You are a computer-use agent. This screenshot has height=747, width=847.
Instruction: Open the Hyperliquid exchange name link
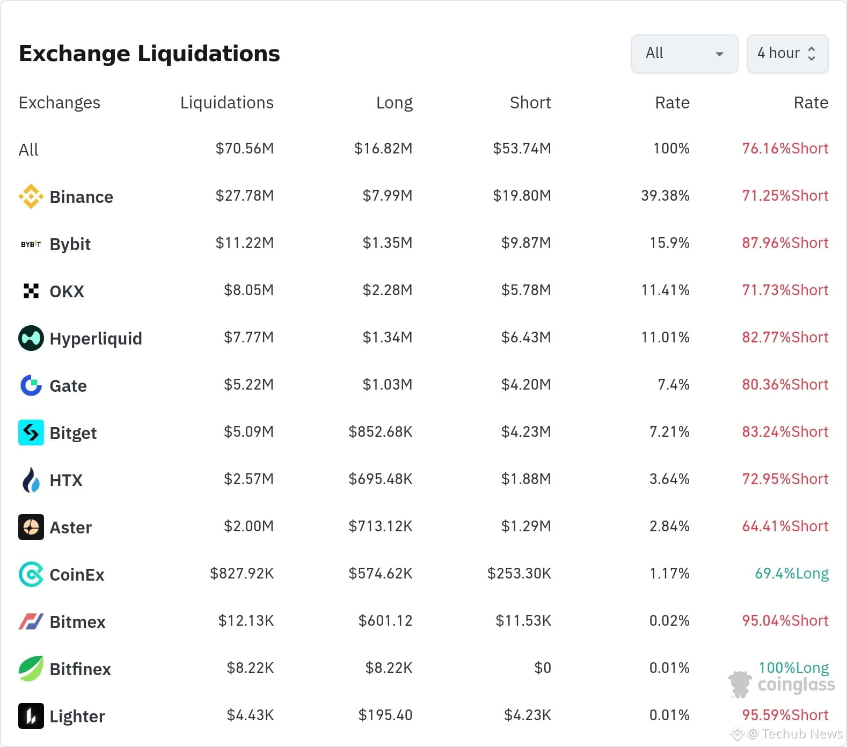point(96,339)
